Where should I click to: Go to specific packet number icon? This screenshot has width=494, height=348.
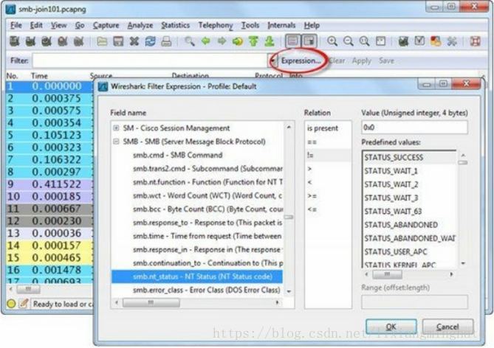click(x=238, y=41)
